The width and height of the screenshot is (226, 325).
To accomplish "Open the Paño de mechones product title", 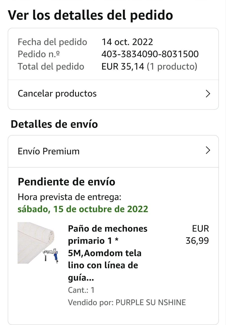I will click(x=108, y=253).
